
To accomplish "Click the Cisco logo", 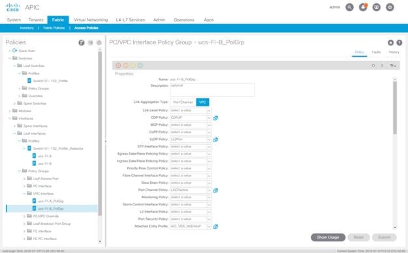I will tap(12, 7).
